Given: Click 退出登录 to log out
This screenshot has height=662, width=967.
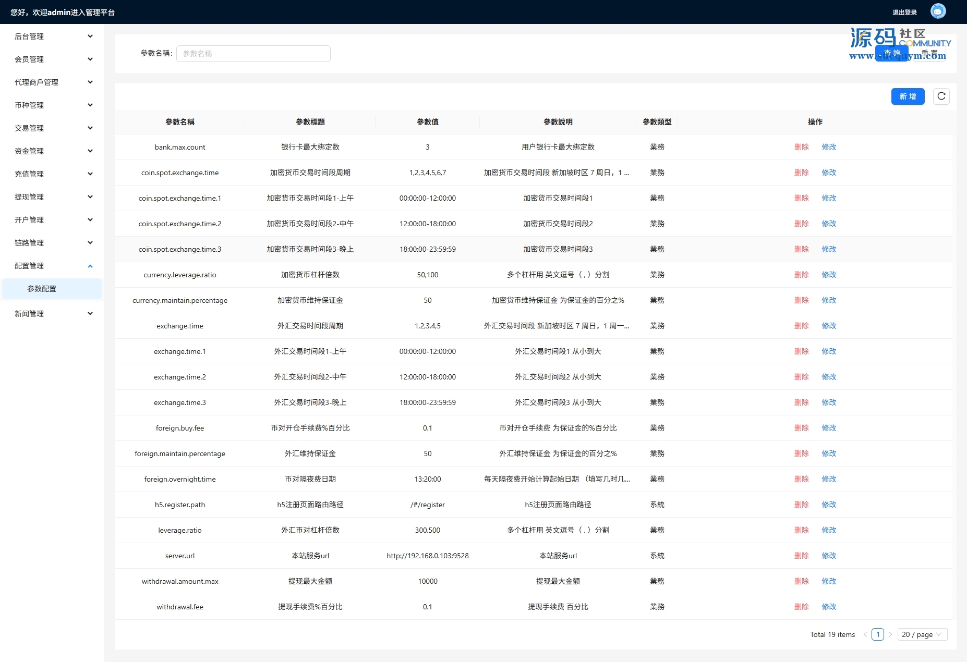Looking at the screenshot, I should click(x=904, y=13).
